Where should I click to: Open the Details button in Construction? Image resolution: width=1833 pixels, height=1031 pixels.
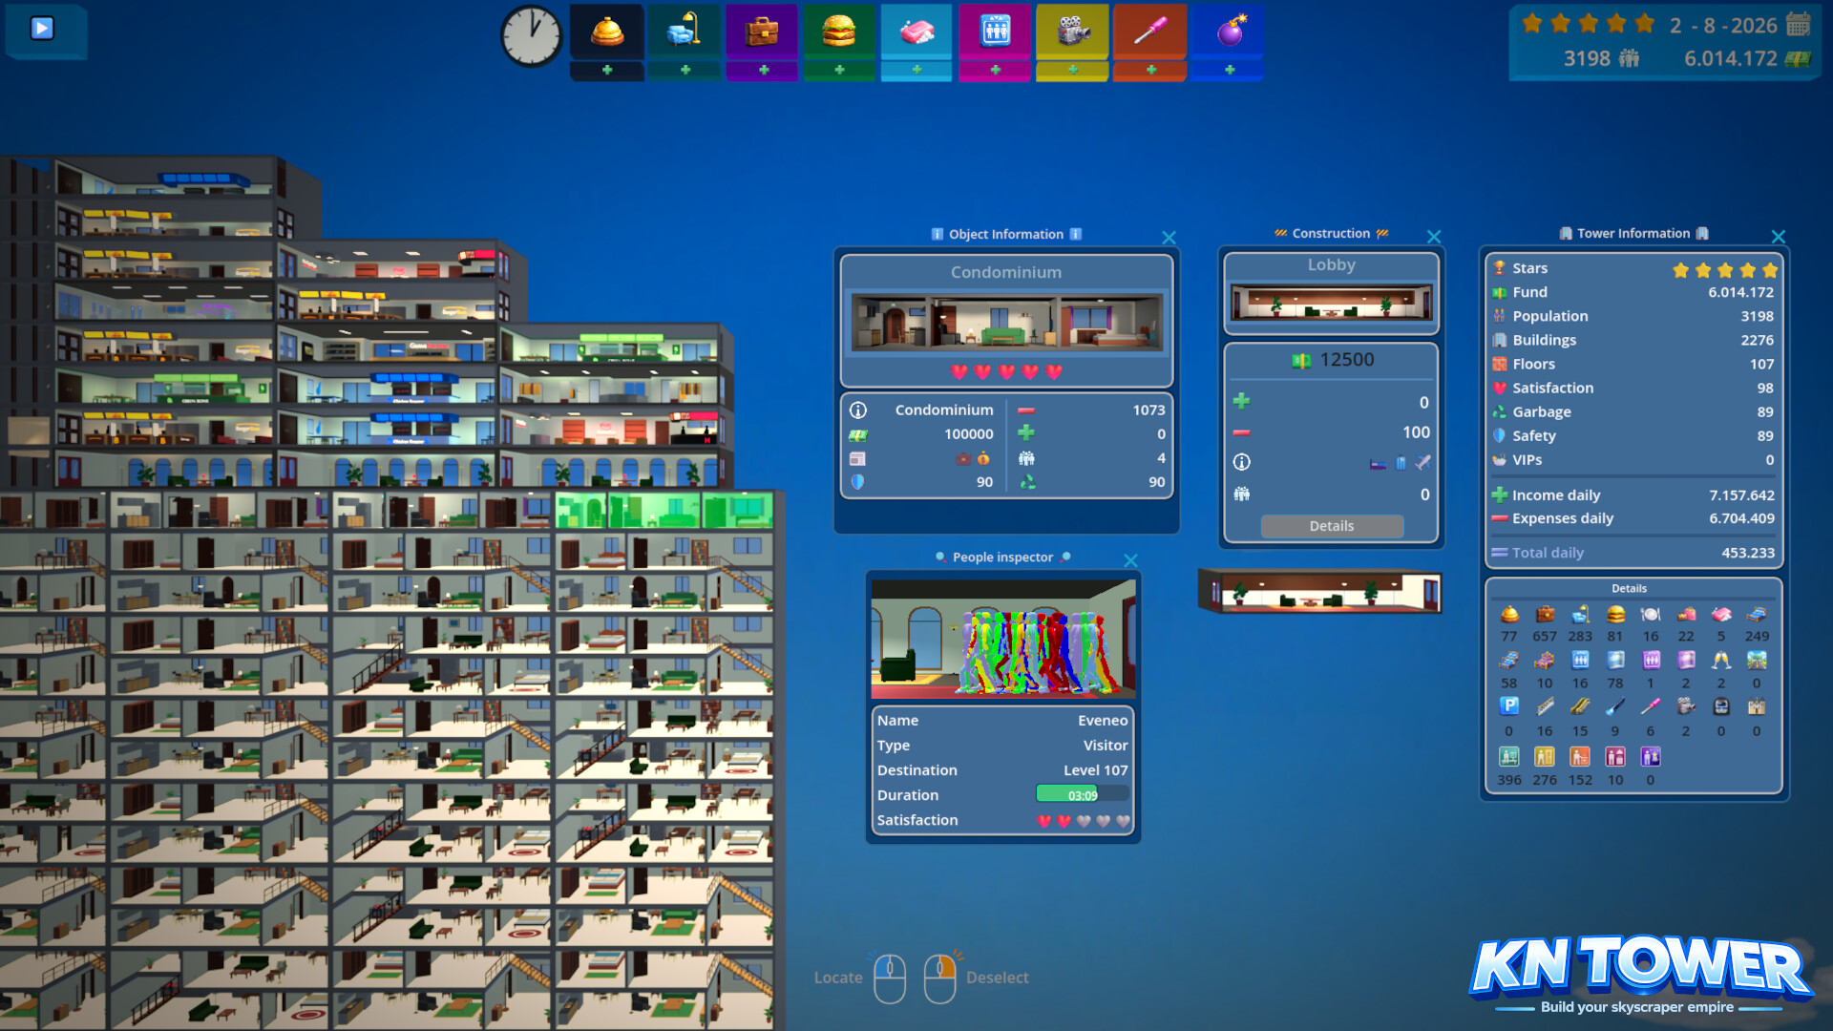1332,526
